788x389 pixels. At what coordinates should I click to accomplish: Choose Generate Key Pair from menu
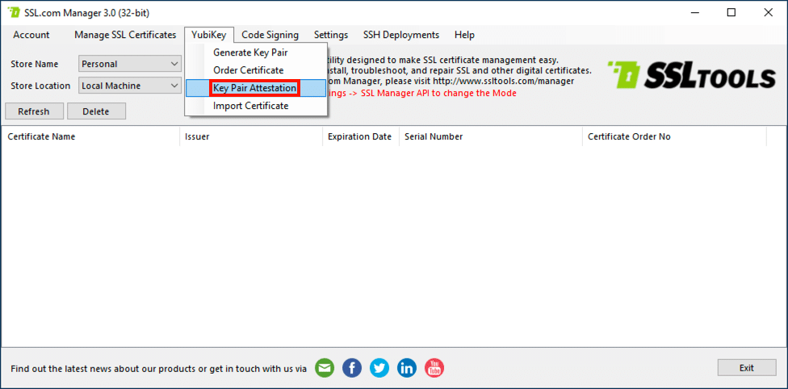pos(250,52)
